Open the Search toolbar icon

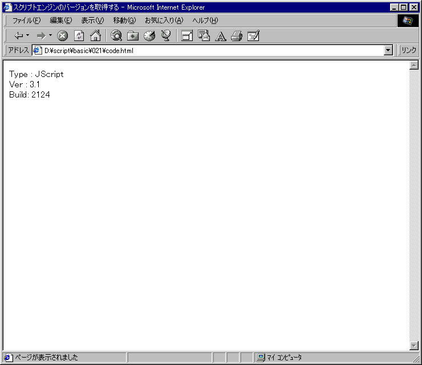point(116,35)
